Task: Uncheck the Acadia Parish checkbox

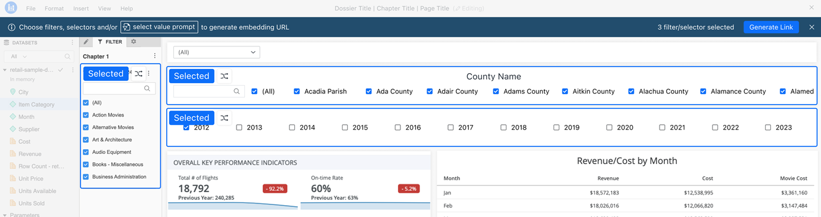Action: [x=297, y=92]
